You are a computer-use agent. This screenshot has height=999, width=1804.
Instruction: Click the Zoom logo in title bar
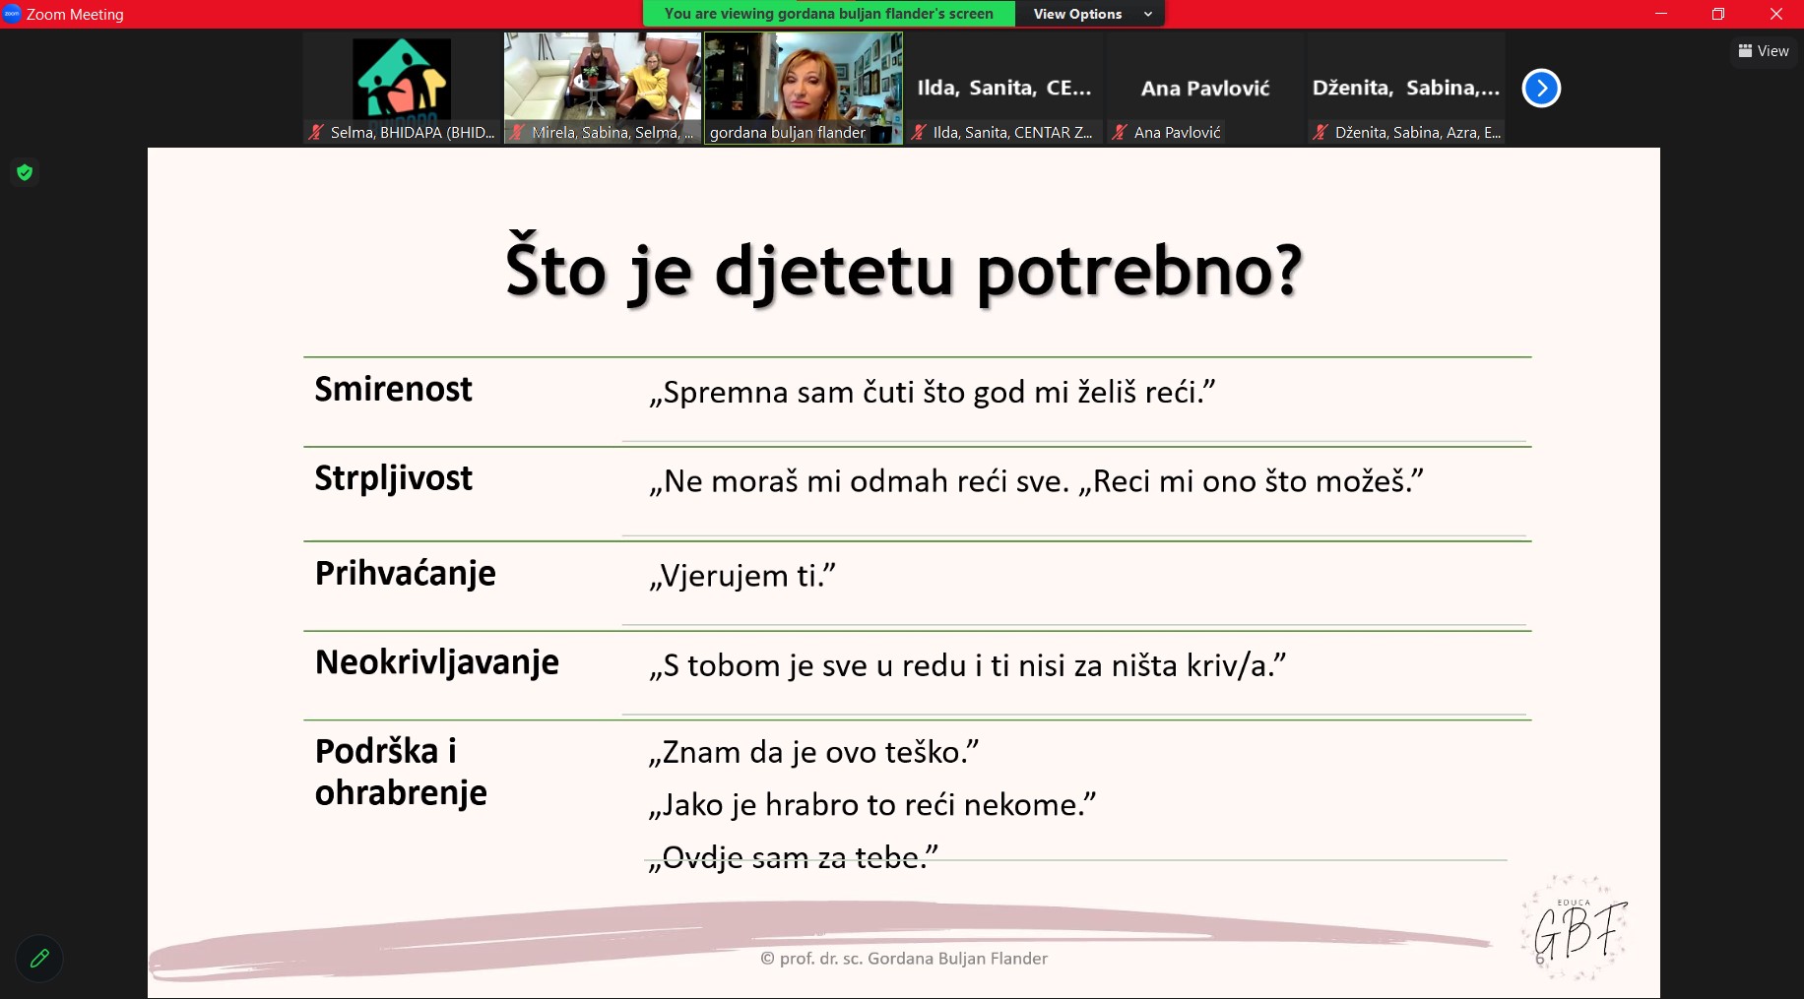coord(12,14)
